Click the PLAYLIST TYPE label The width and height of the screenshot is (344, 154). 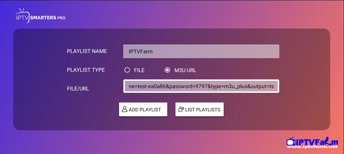86,70
